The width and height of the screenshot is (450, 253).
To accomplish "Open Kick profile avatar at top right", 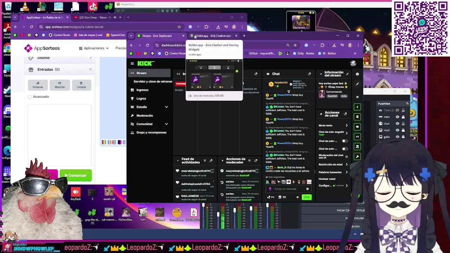I will [x=353, y=63].
